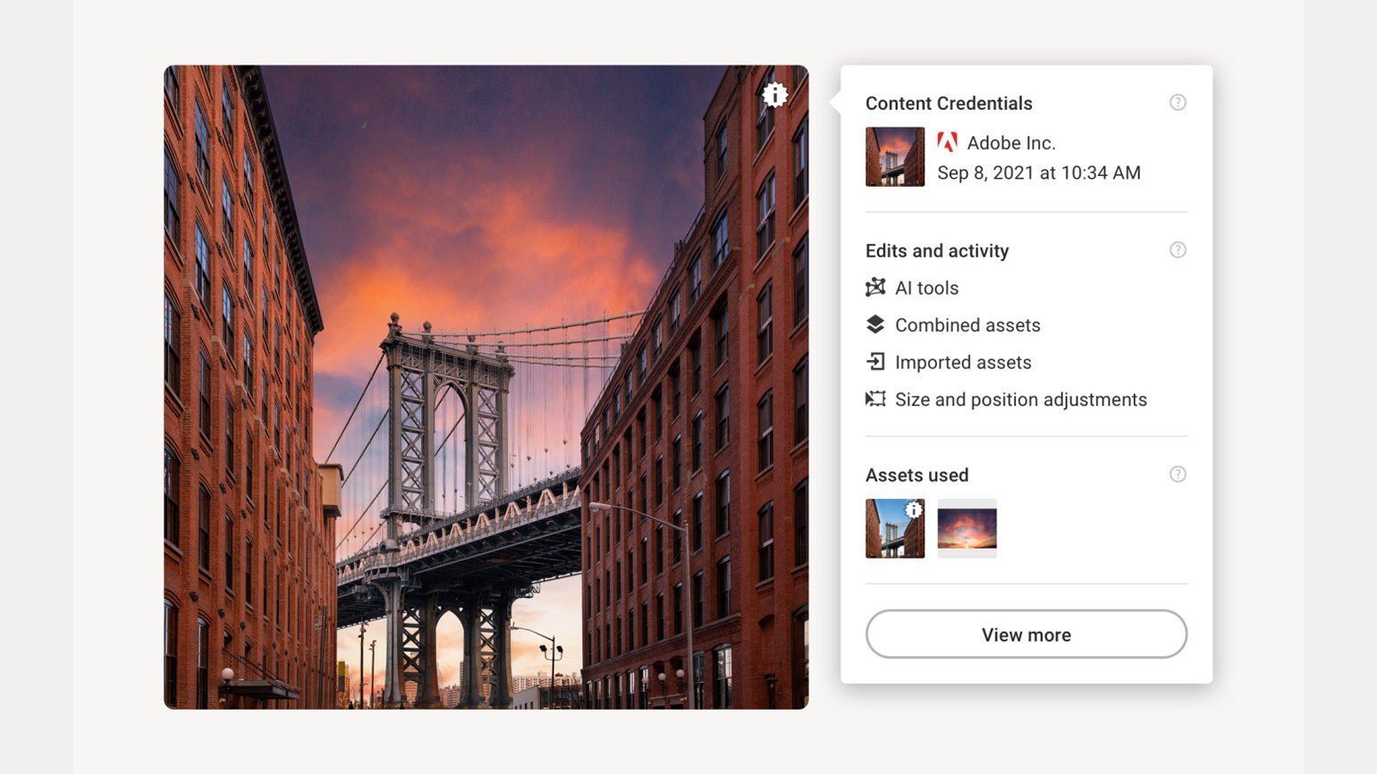Click the credentials thumbnail beside Adobe Inc.

[x=895, y=156]
